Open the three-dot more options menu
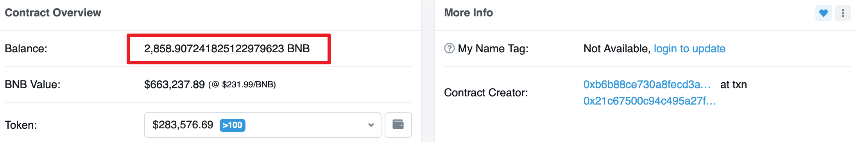This screenshot has width=856, height=142. [843, 13]
